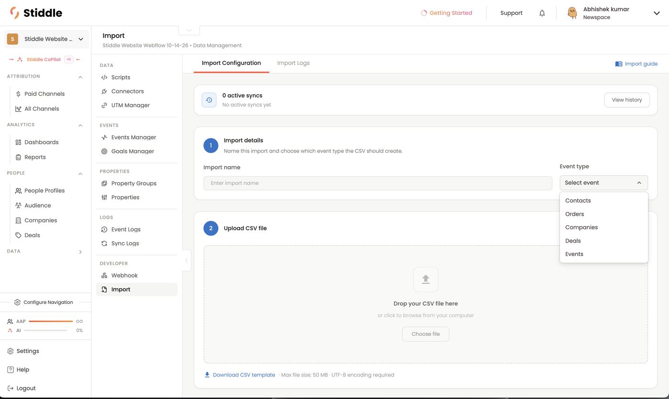The height and width of the screenshot is (399, 669).
Task: Click the Support link
Action: [x=511, y=13]
